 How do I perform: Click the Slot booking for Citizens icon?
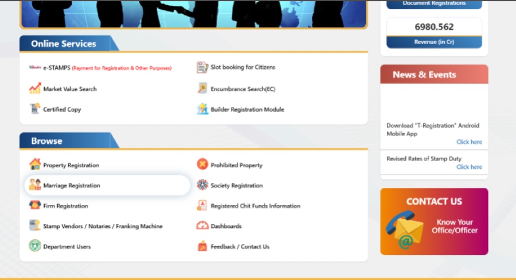click(x=202, y=68)
